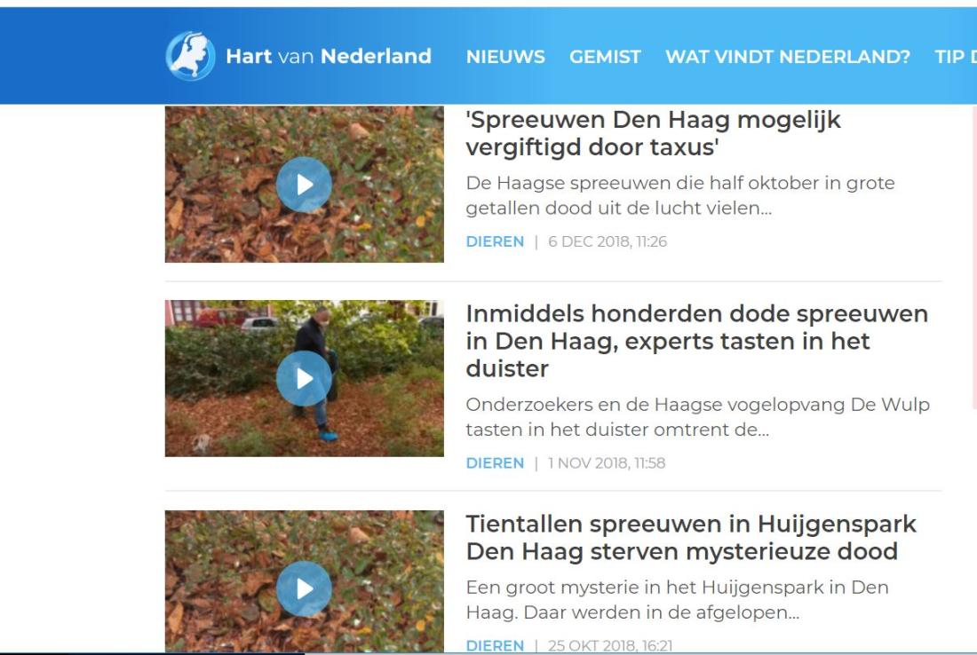Select the leaves thumbnail of Huijgenspark article

[x=304, y=581]
